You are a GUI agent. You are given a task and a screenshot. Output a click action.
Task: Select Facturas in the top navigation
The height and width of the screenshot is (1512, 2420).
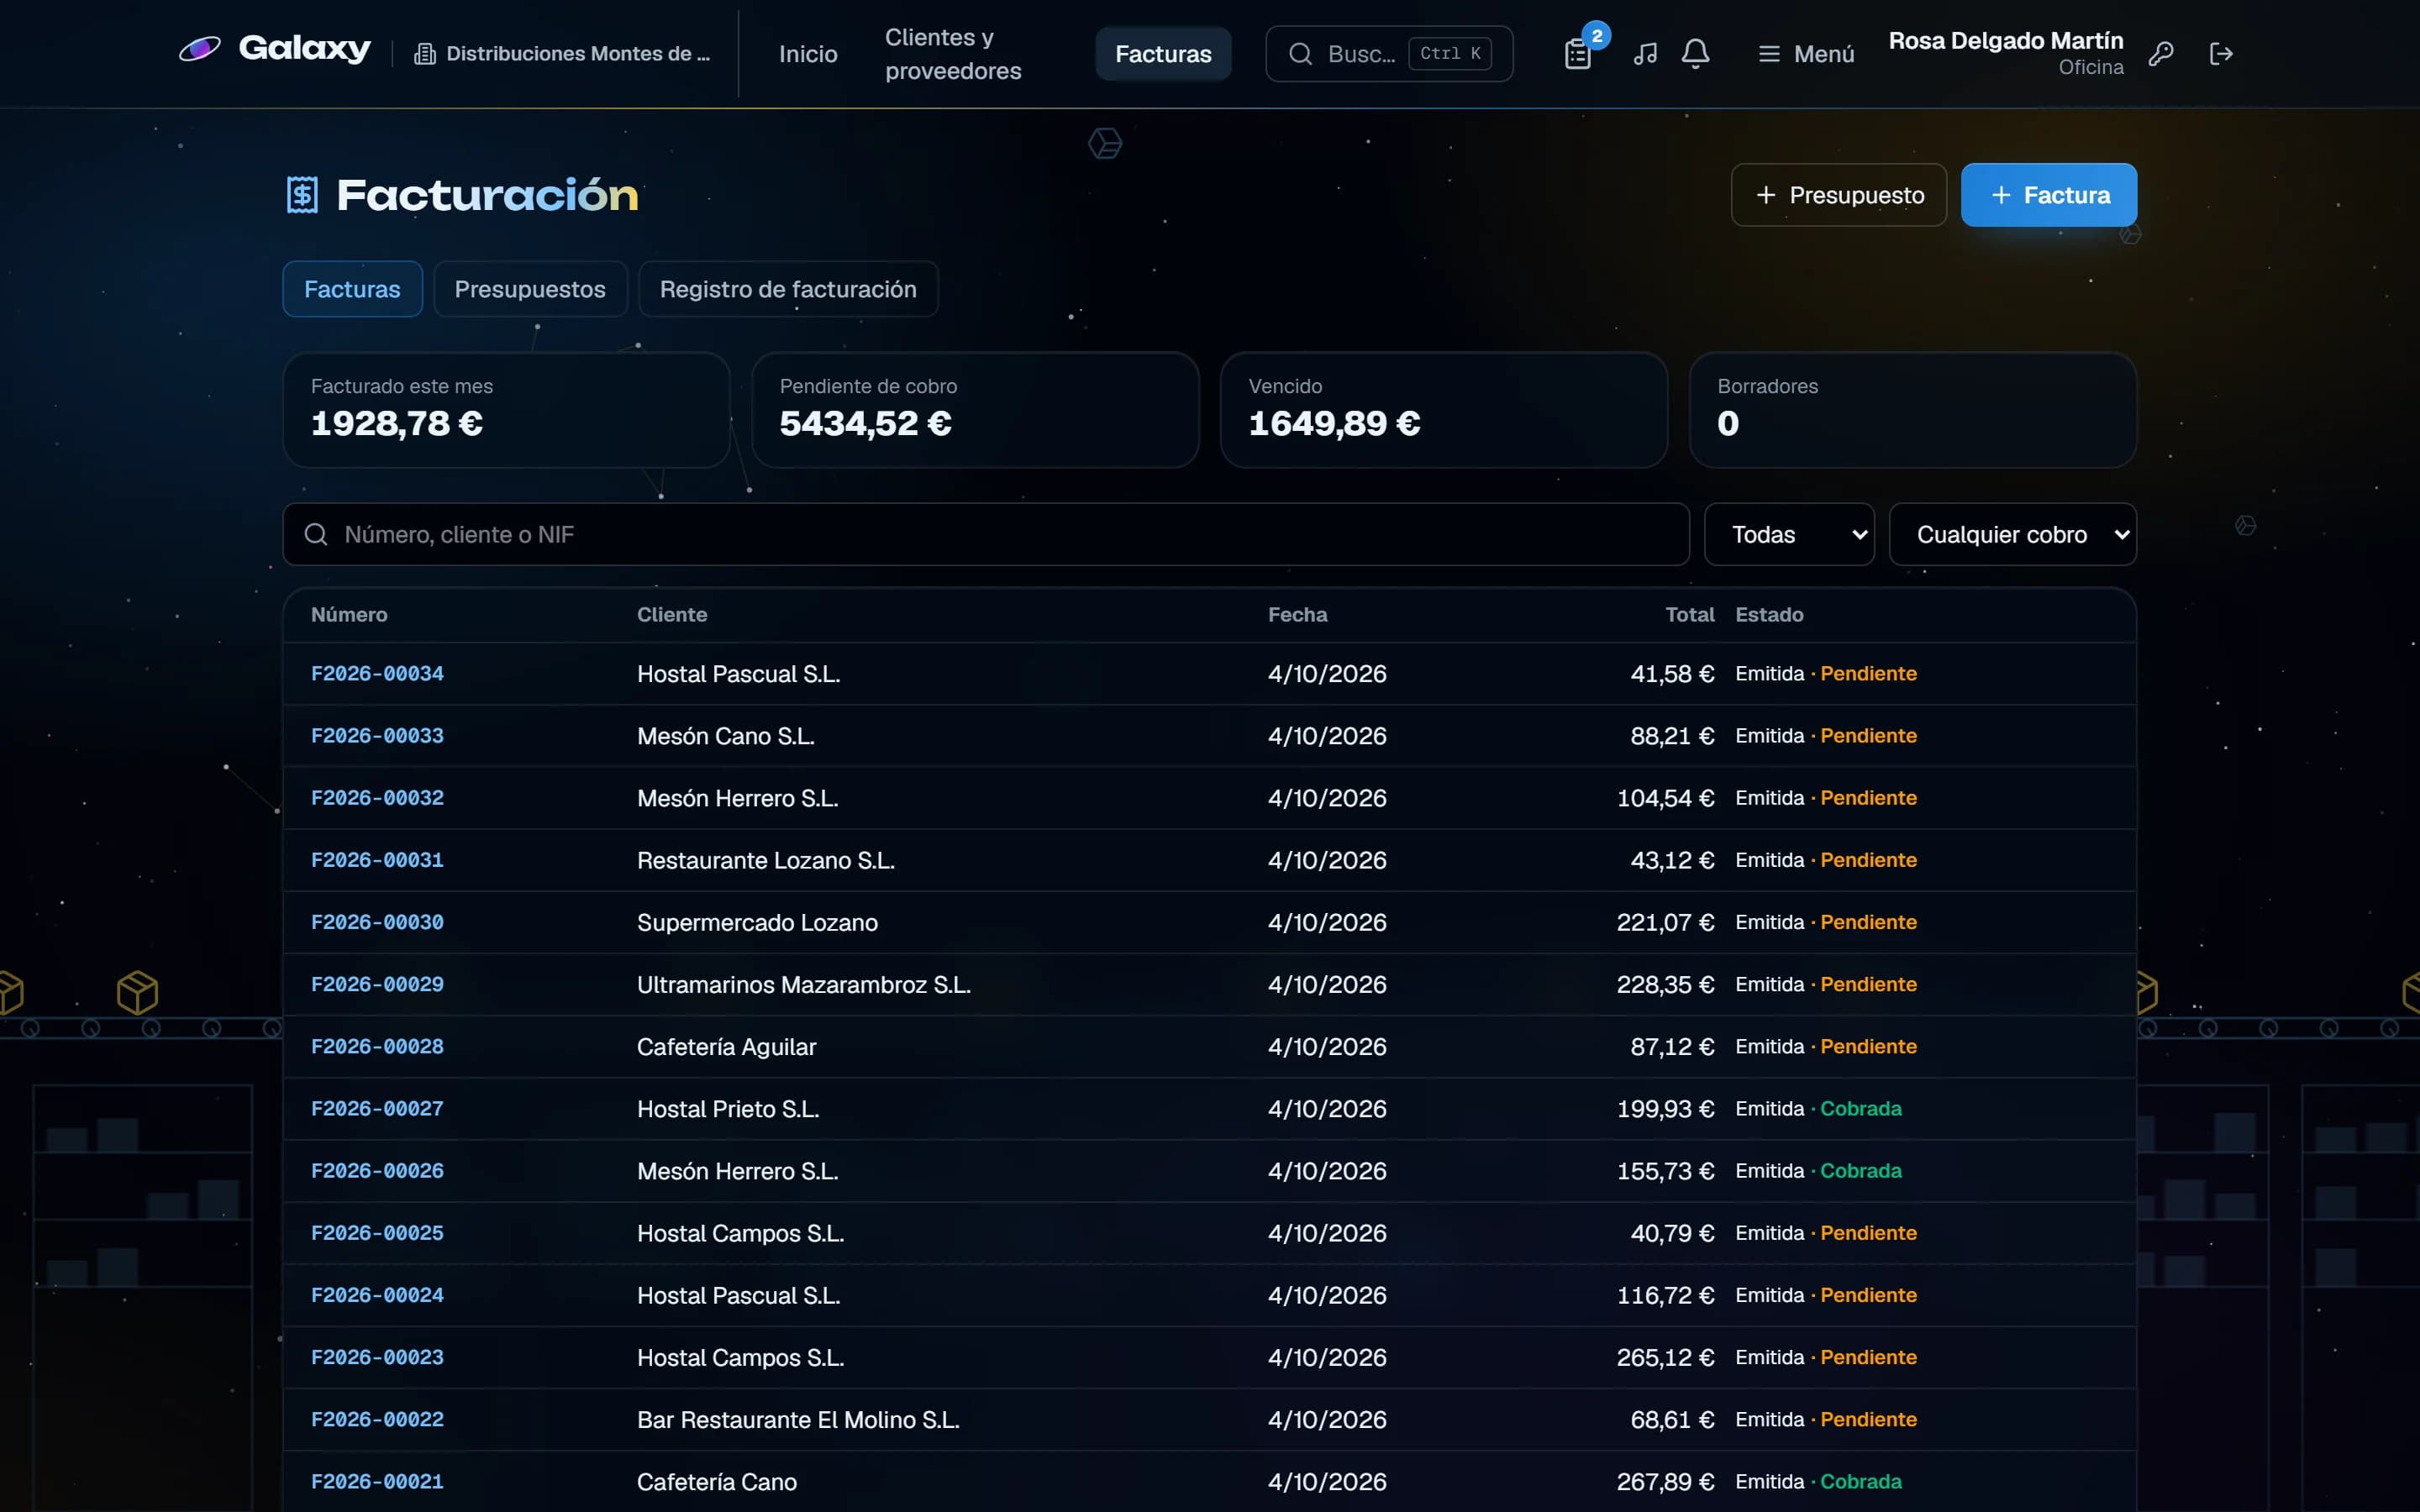point(1163,54)
